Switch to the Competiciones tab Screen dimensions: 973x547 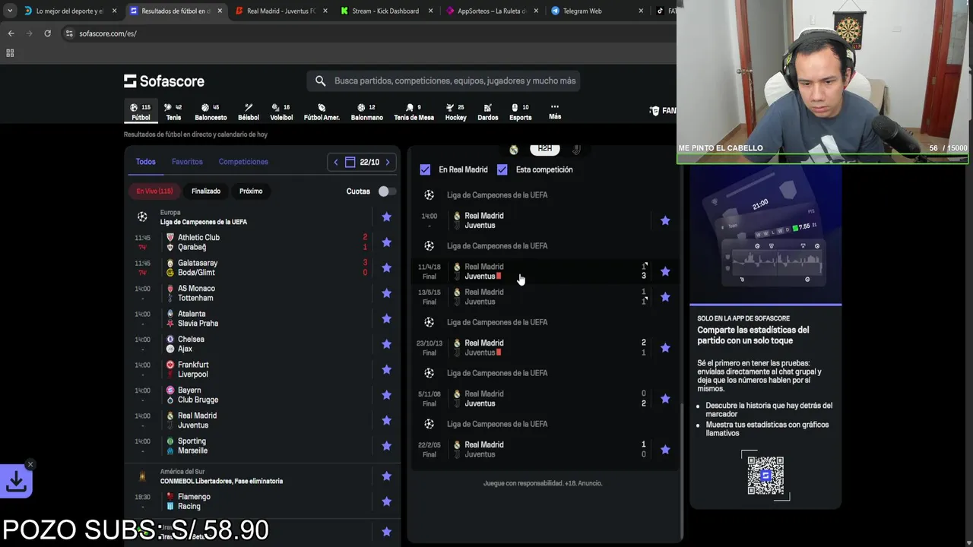(243, 162)
